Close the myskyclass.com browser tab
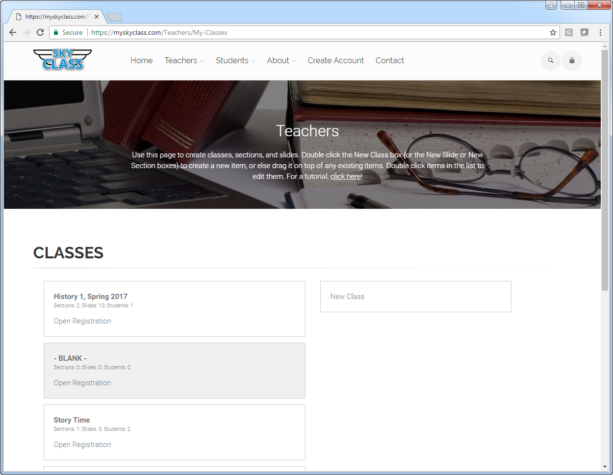The width and height of the screenshot is (613, 475). [x=97, y=17]
